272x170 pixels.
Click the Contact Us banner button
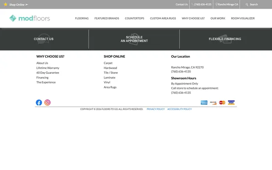point(44,39)
